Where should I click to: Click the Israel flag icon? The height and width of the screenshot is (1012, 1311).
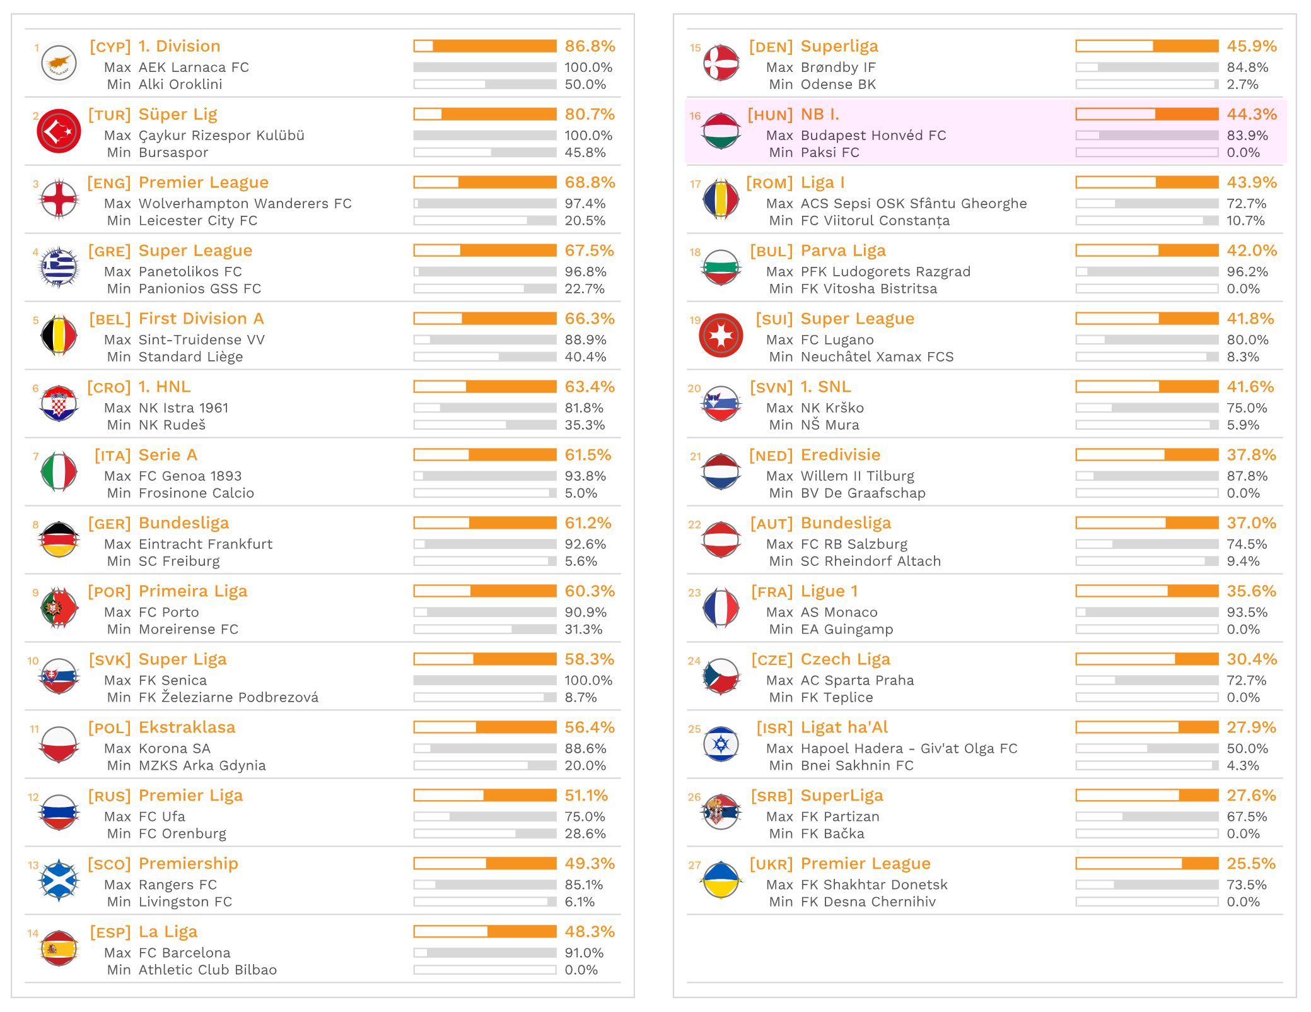click(x=721, y=744)
